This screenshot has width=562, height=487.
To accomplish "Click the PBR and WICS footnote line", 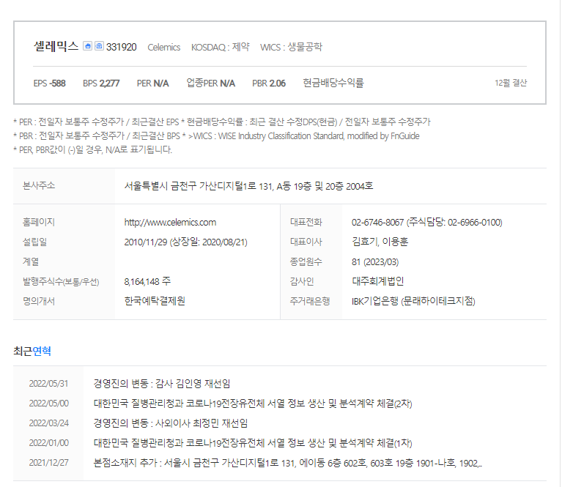I will (216, 136).
